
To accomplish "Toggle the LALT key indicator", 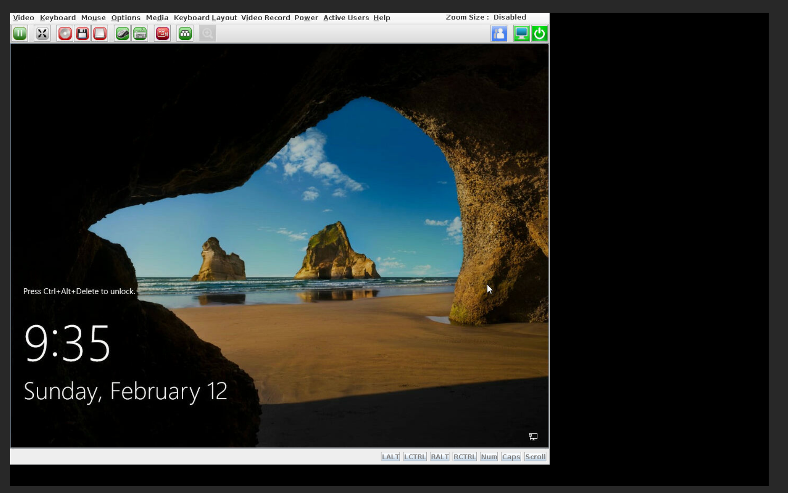I will [390, 457].
